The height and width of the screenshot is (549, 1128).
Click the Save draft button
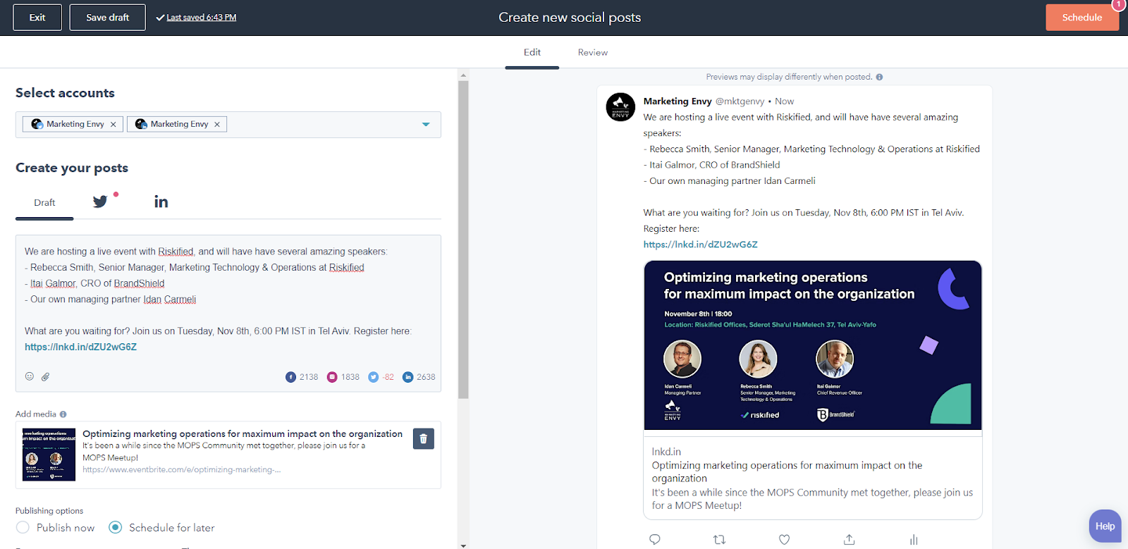coord(108,18)
